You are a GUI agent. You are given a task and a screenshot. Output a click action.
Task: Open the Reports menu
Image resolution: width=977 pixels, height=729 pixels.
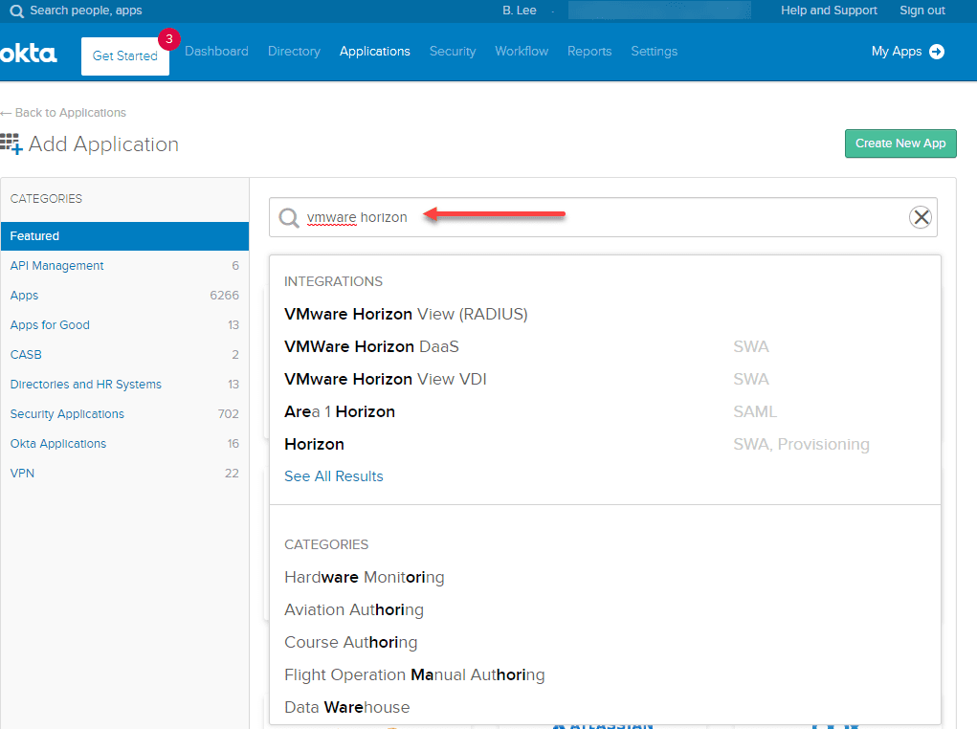(589, 51)
